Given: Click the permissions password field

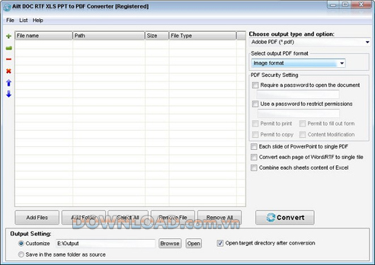Looking at the screenshot, I should 299,113.
